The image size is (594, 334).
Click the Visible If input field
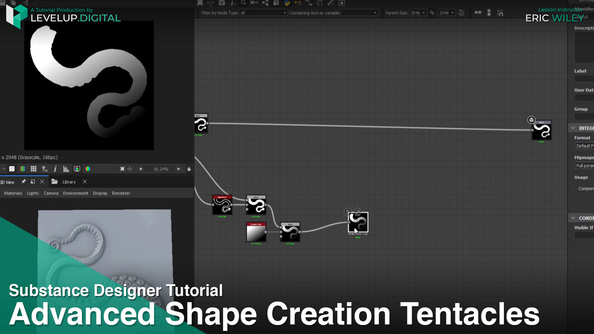click(x=584, y=235)
